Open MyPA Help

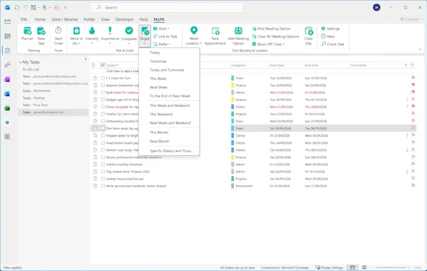pos(328,36)
